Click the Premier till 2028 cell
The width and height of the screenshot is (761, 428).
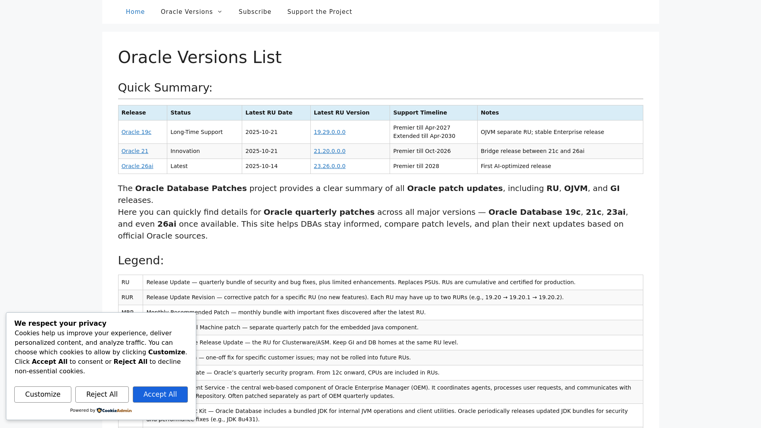click(434, 166)
